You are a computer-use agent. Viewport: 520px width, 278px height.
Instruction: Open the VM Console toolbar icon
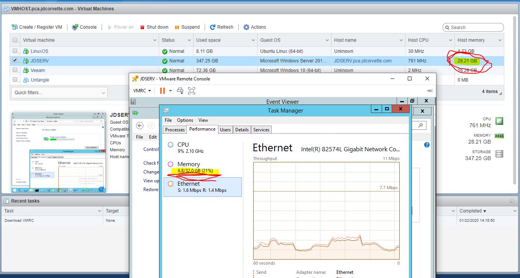(75, 27)
